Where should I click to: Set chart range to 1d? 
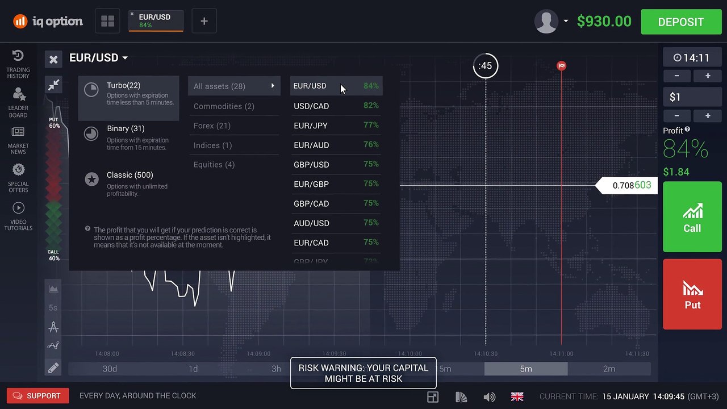coord(193,369)
